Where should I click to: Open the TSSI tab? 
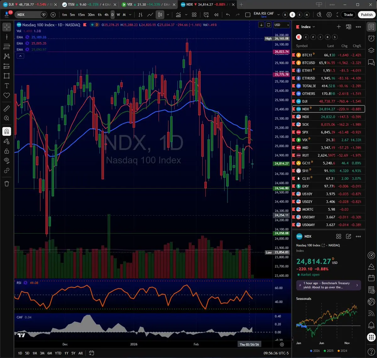pyautogui.click(x=90, y=5)
